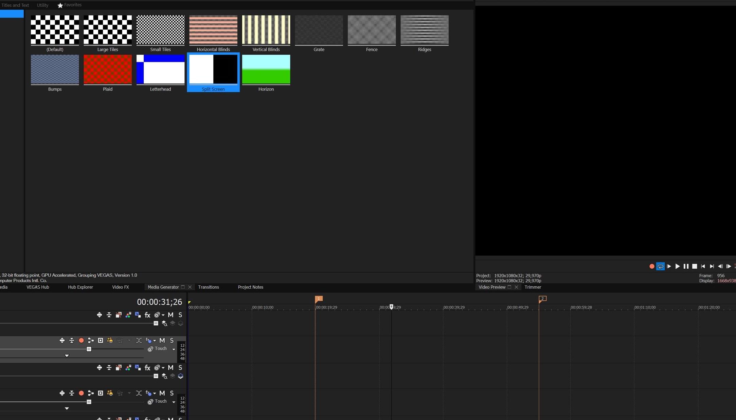Expand automation settings arrow on first video track
Screen dimensions: 736x420
click(x=163, y=315)
